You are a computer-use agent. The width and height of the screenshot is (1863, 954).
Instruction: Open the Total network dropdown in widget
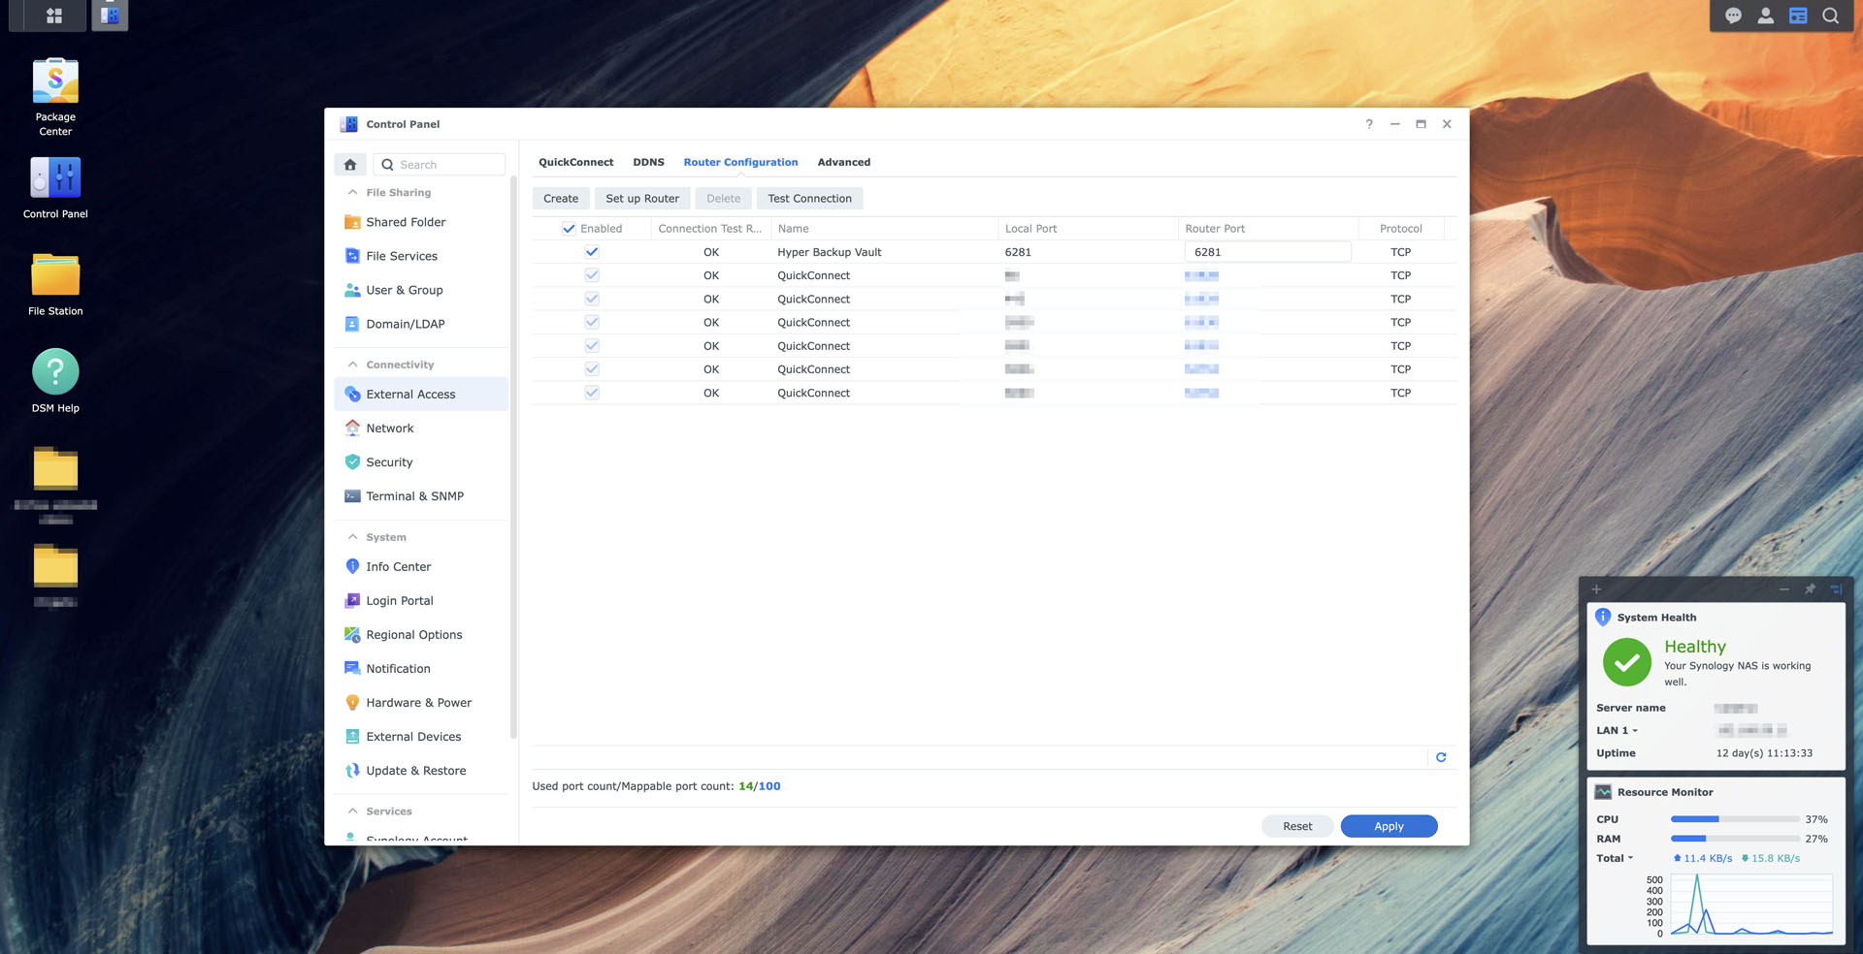pyautogui.click(x=1615, y=859)
